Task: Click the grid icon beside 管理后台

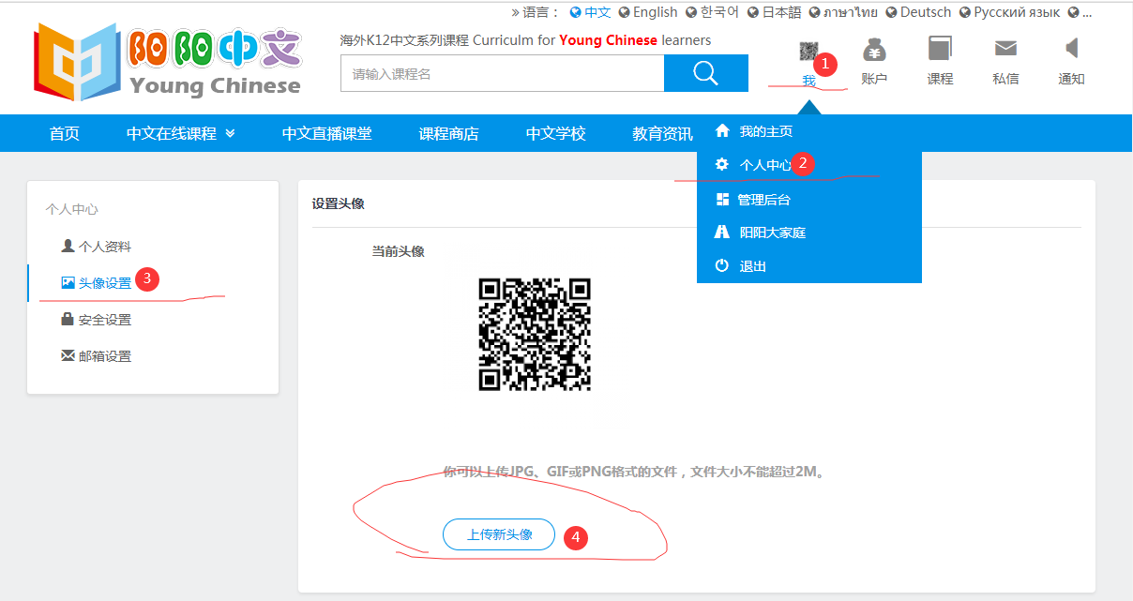Action: [x=722, y=199]
